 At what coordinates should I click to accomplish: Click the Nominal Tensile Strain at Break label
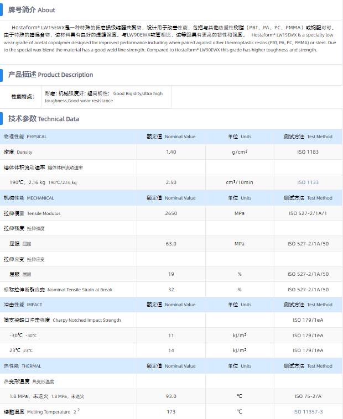[x=58, y=290]
